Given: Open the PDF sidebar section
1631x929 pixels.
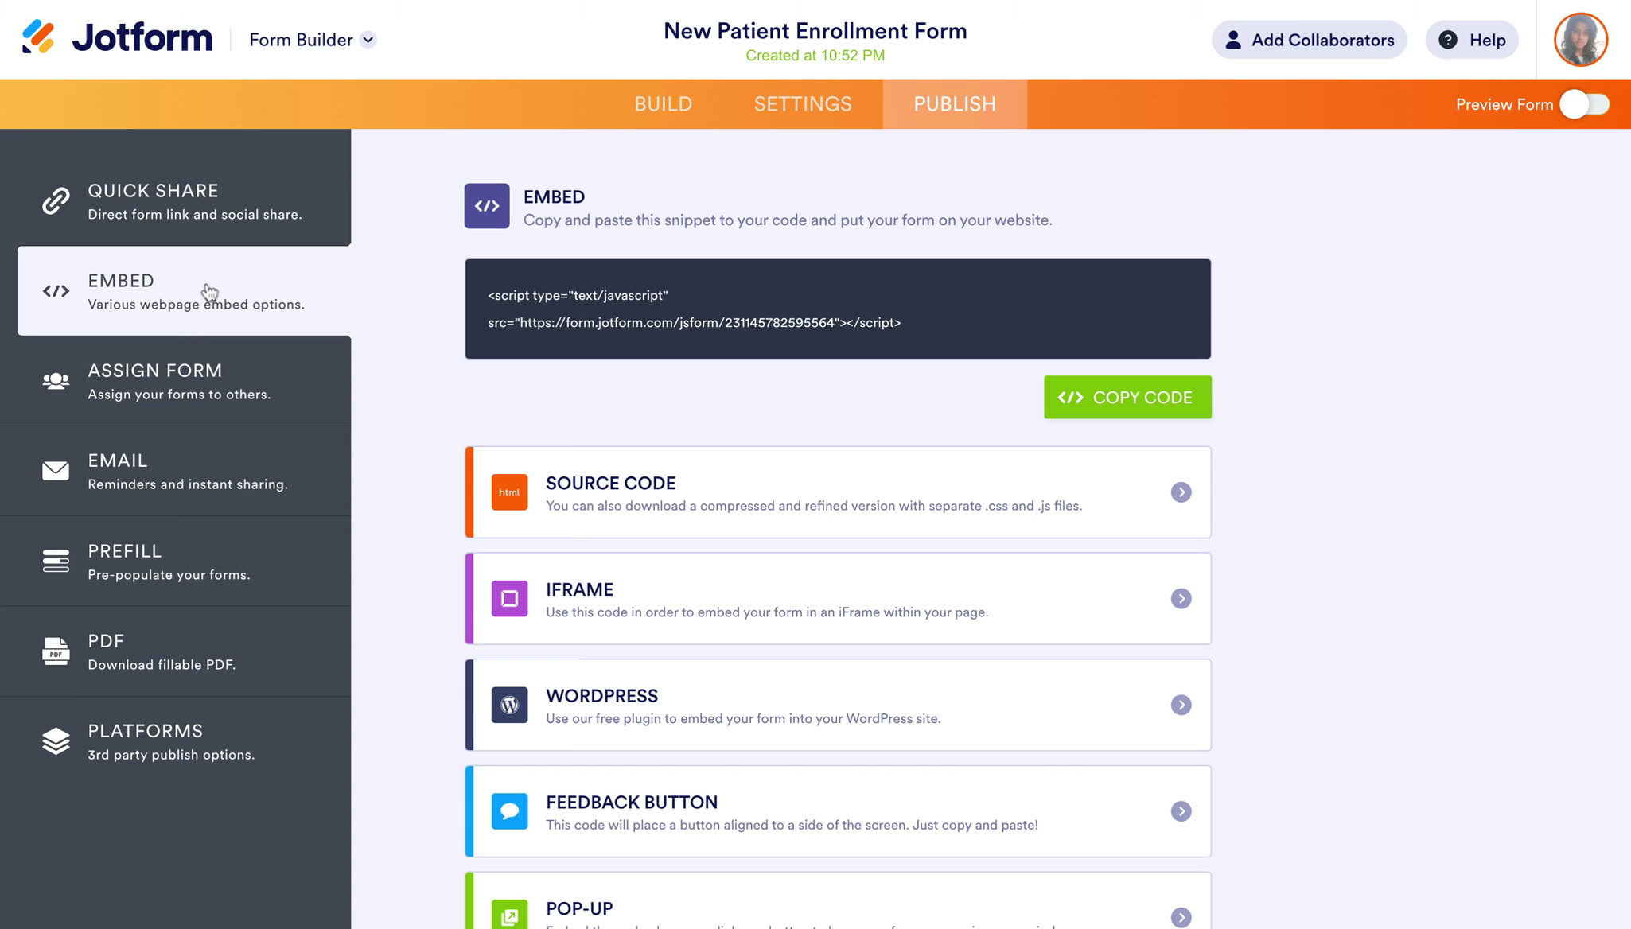Looking at the screenshot, I should click(x=176, y=651).
